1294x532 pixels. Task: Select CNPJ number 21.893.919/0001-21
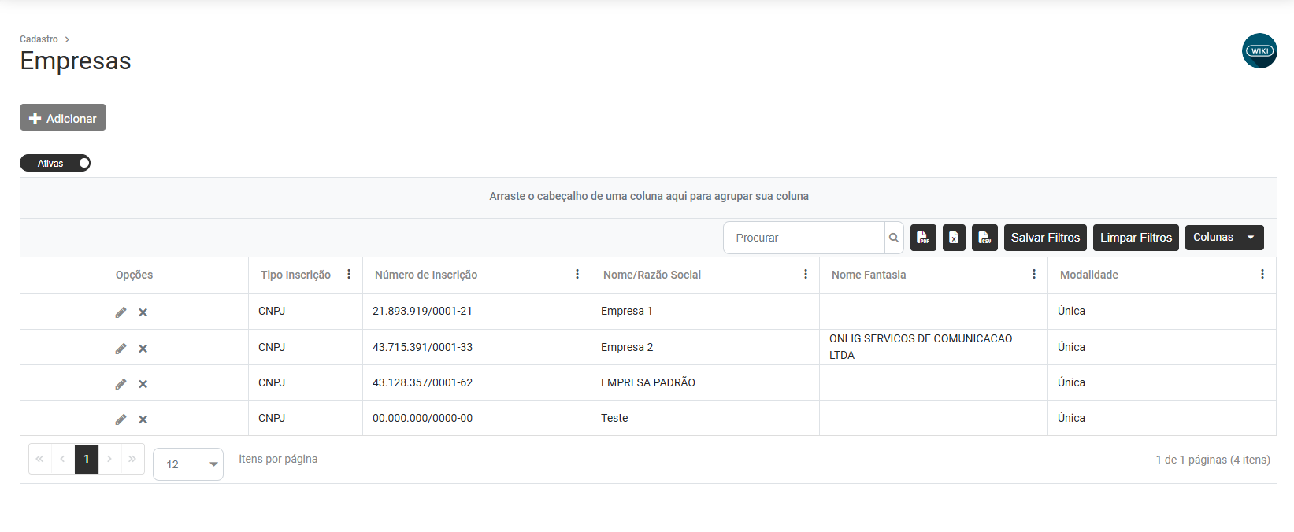click(x=422, y=311)
